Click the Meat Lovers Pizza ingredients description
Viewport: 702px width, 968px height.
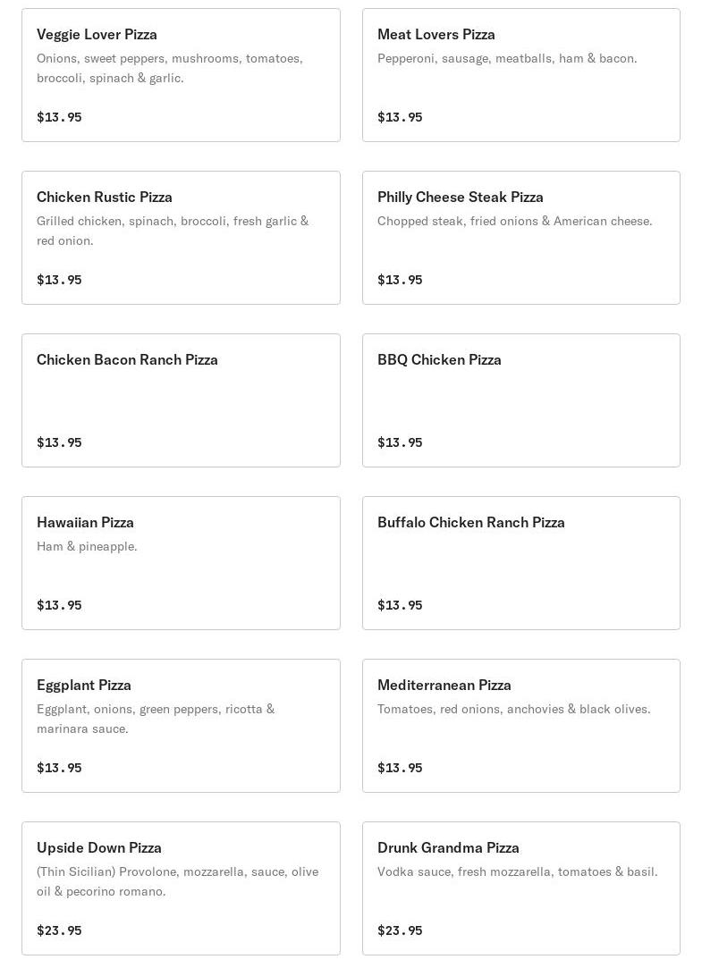(507, 59)
